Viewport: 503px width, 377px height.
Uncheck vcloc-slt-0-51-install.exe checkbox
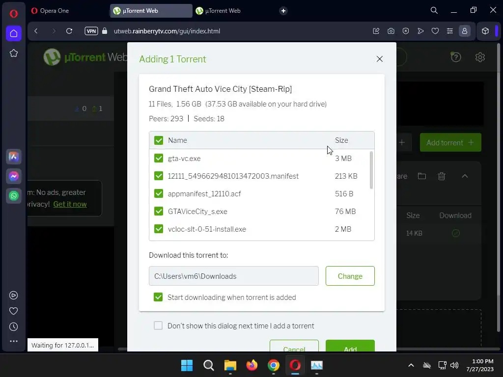159,229
